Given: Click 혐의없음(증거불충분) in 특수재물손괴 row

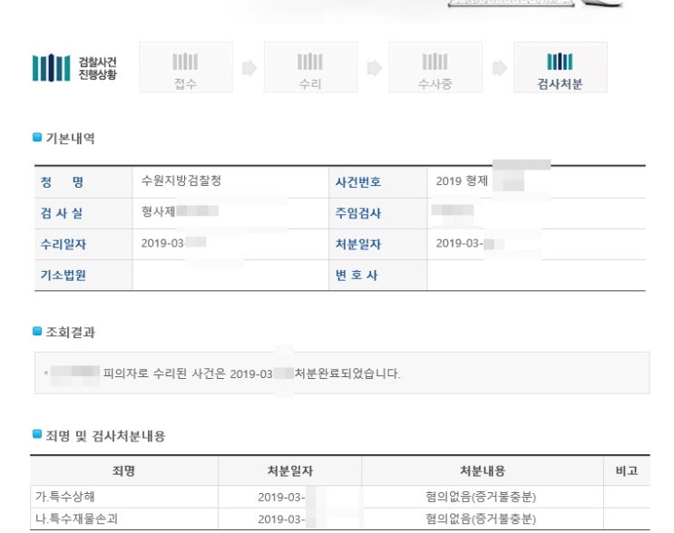Looking at the screenshot, I should [481, 518].
